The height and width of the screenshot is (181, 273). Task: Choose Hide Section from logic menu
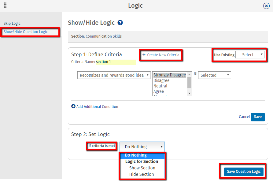click(x=142, y=174)
